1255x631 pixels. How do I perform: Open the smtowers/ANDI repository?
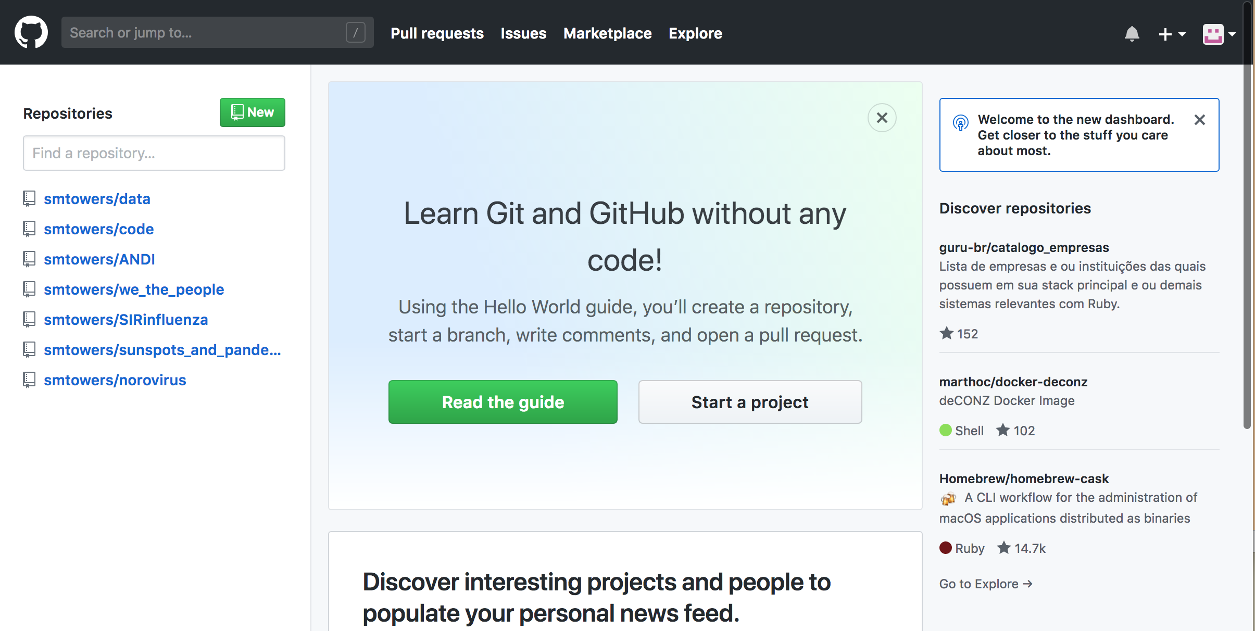tap(99, 259)
